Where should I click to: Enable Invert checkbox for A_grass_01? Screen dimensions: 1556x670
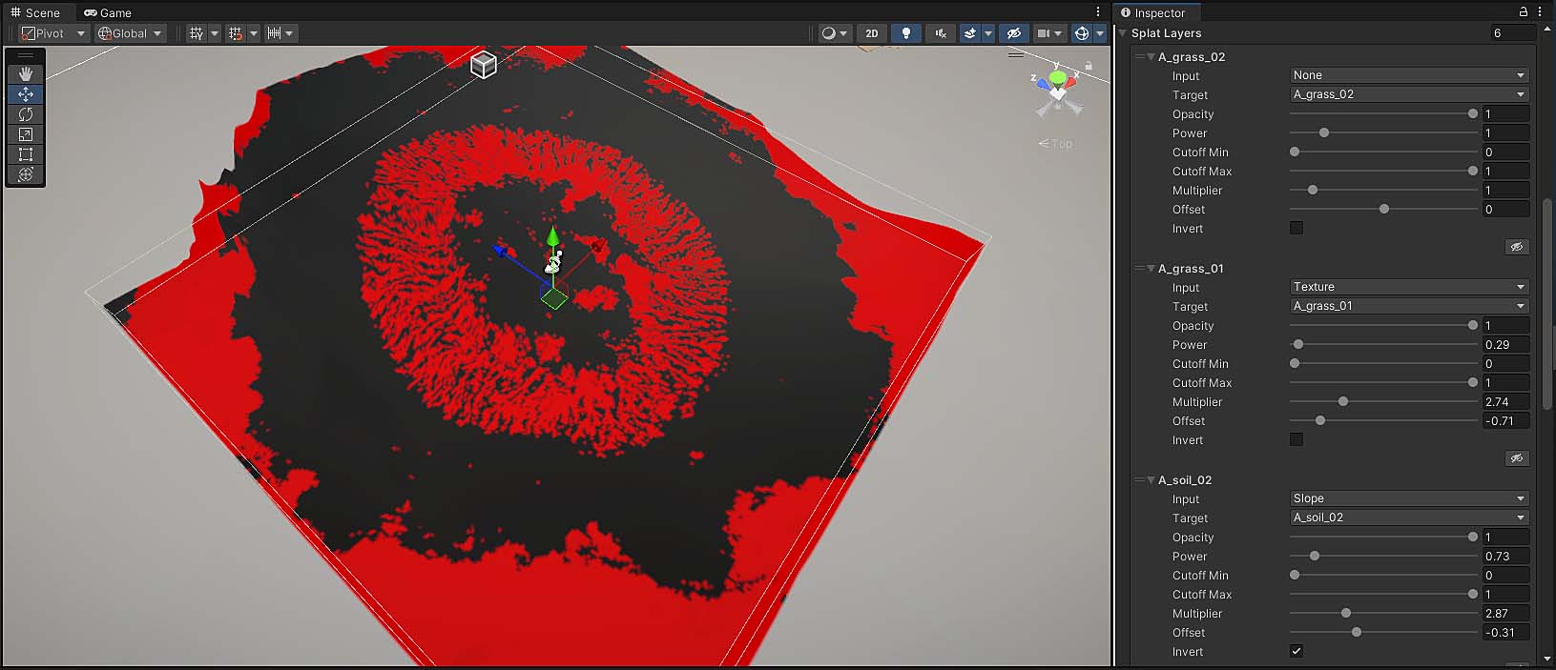(1296, 439)
